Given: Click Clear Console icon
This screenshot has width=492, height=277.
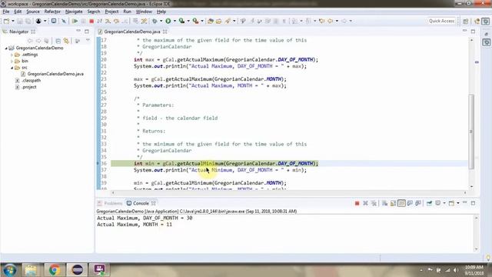Looking at the screenshot, I should pos(384,203).
